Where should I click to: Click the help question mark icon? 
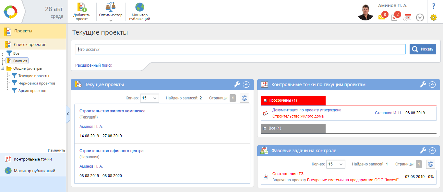point(434,6)
